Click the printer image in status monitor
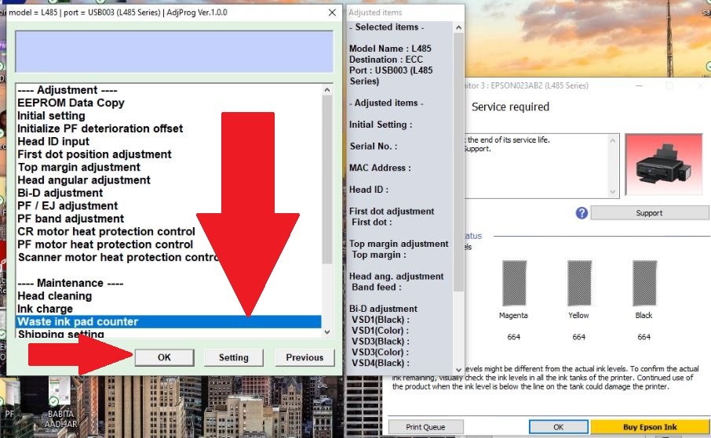 [663, 165]
